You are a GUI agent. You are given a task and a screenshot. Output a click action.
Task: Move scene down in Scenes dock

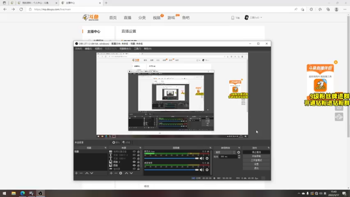pyautogui.click(x=92, y=173)
